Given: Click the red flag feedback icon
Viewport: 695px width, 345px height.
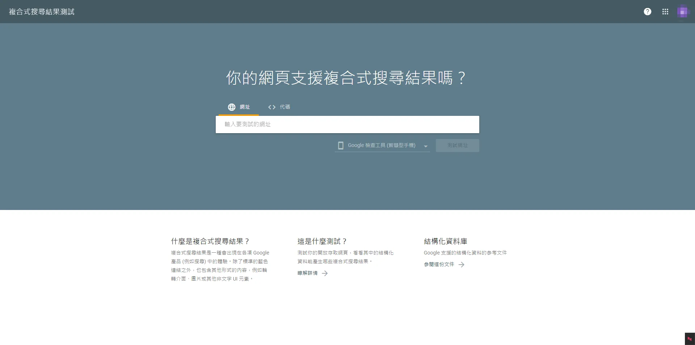Looking at the screenshot, I should click(x=690, y=339).
